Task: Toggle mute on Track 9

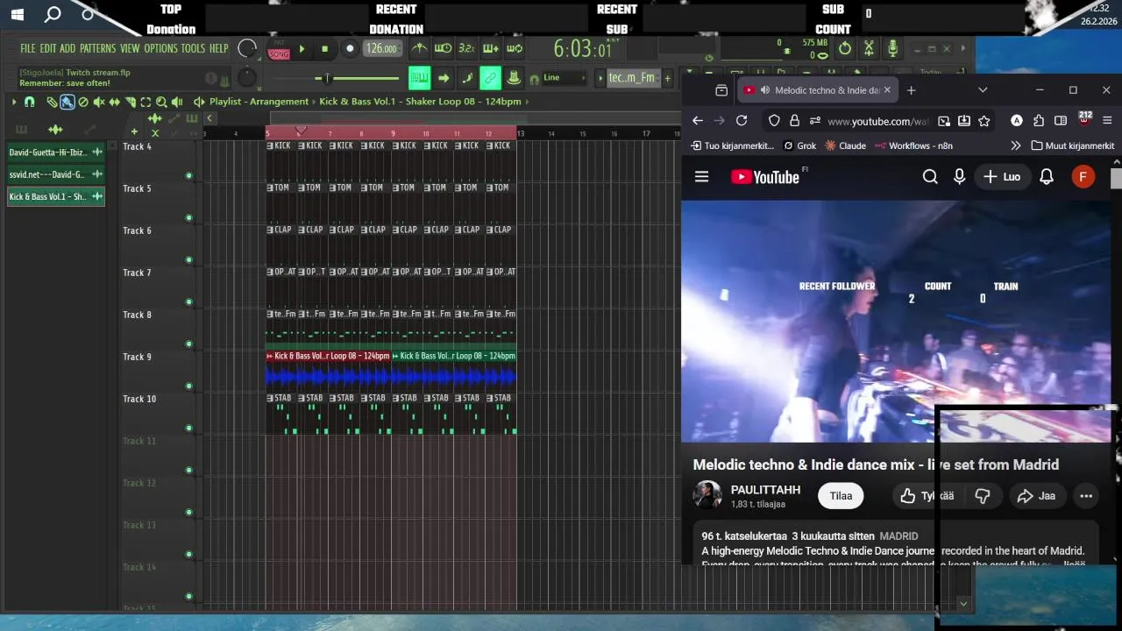Action: (x=188, y=386)
